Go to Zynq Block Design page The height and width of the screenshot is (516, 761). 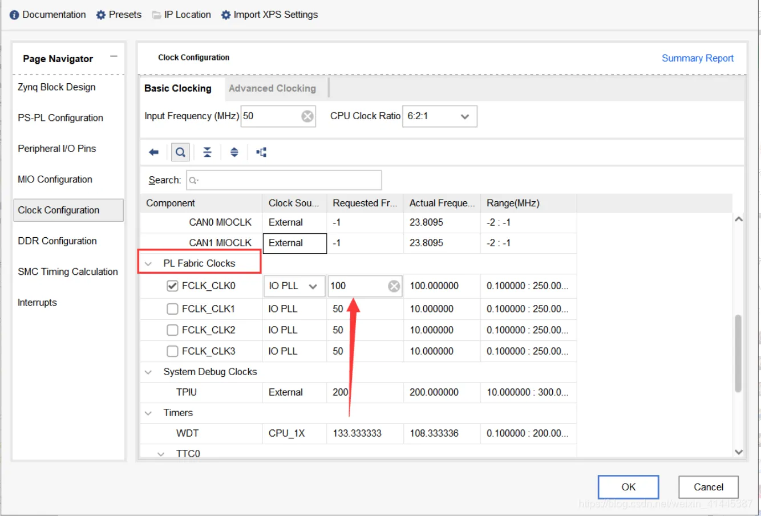click(56, 87)
